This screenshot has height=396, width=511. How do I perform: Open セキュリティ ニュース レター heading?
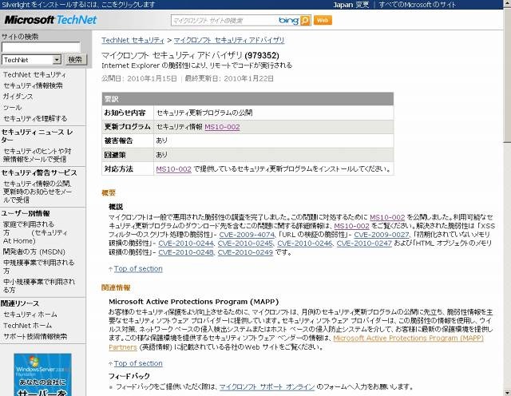point(37,136)
